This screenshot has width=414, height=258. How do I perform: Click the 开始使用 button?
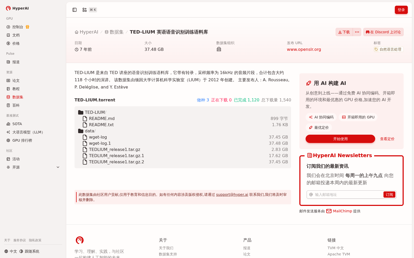(340, 139)
